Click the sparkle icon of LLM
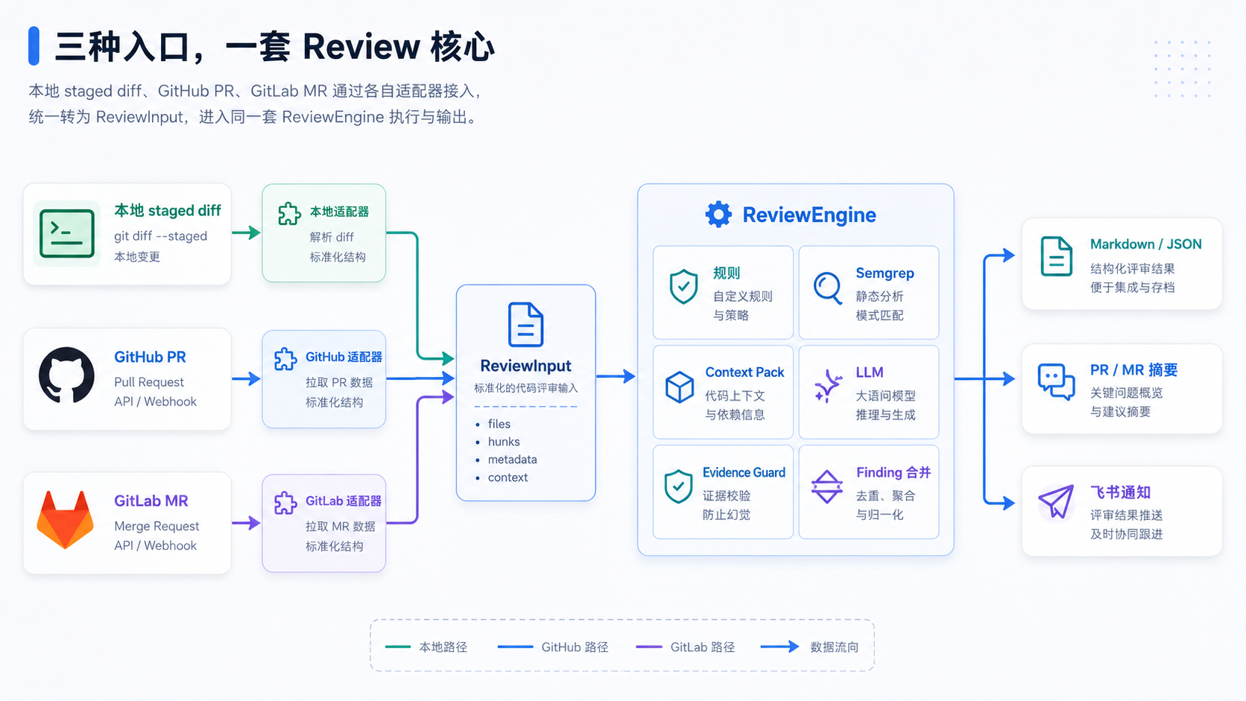 tap(828, 386)
